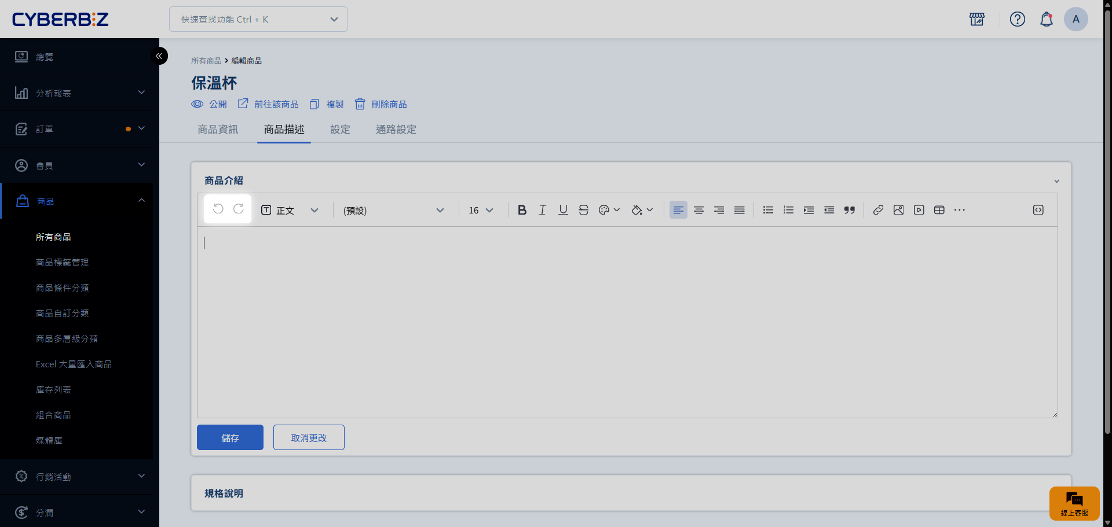The image size is (1112, 527).
Task: Click the undo icon in editor toolbar
Action: pyautogui.click(x=218, y=209)
